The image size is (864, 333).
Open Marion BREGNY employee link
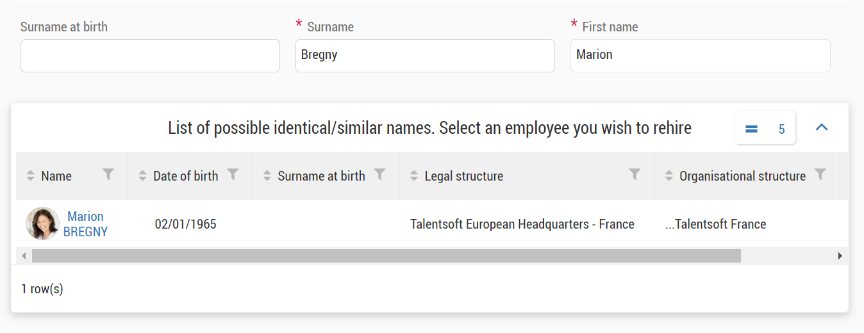tap(85, 224)
